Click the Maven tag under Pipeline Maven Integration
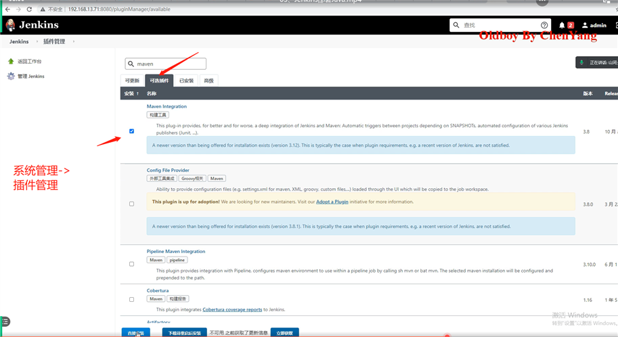Screen dimensions: 618x337 (x=156, y=260)
